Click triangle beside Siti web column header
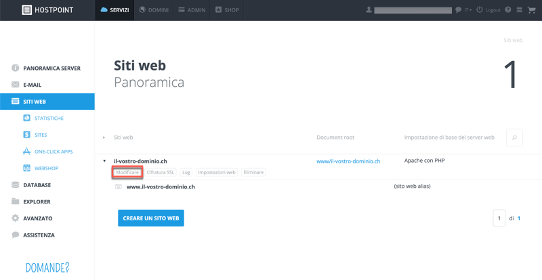 click(x=104, y=138)
